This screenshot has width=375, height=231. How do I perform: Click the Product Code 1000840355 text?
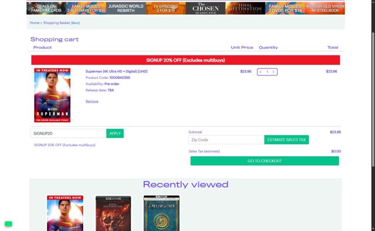tap(108, 78)
